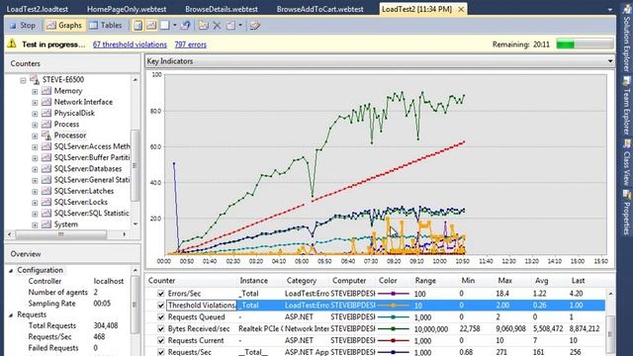This screenshot has width=633, height=356.
Task: Click the STEVE-E6500 computer icon
Action: click(35, 79)
